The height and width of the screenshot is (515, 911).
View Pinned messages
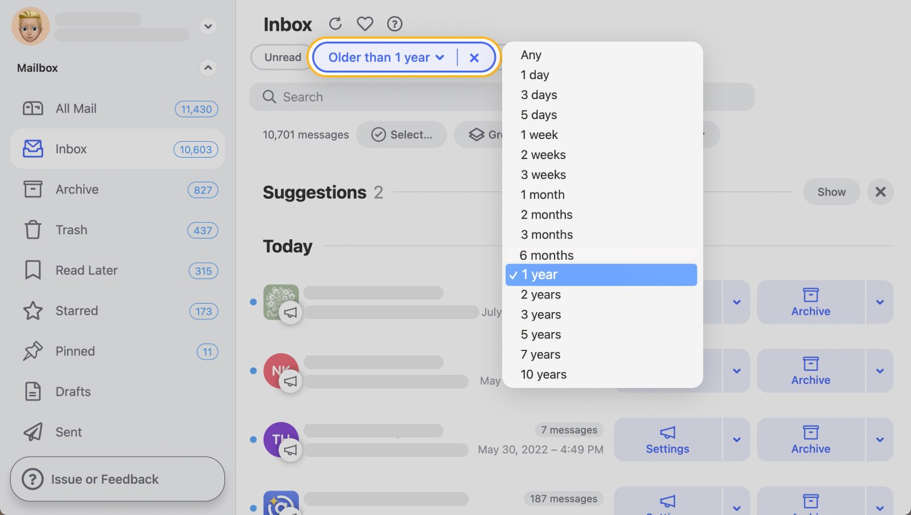tap(74, 351)
